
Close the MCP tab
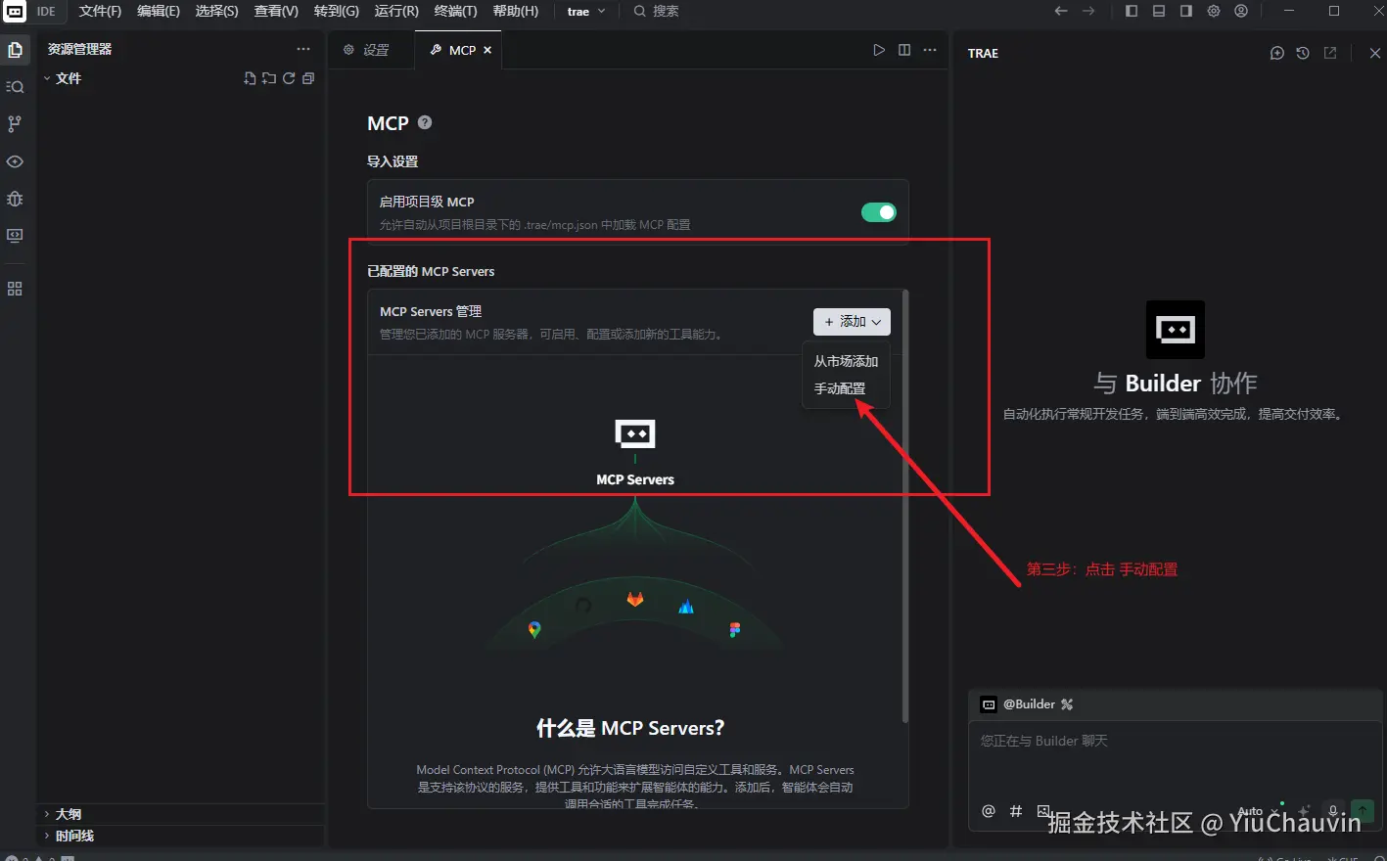[487, 50]
